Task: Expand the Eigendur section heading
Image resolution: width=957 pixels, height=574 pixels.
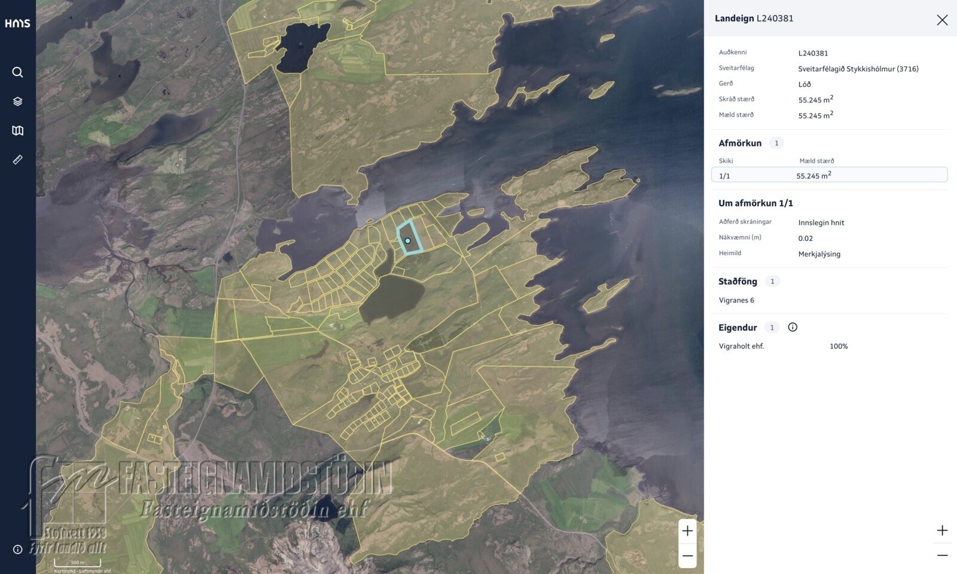Action: point(737,328)
